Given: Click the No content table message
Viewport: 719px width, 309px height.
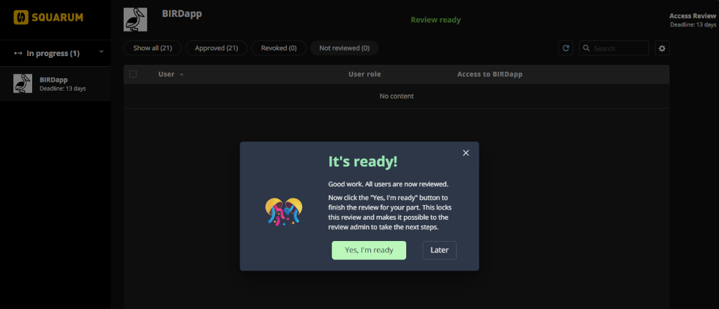Looking at the screenshot, I should click(397, 96).
